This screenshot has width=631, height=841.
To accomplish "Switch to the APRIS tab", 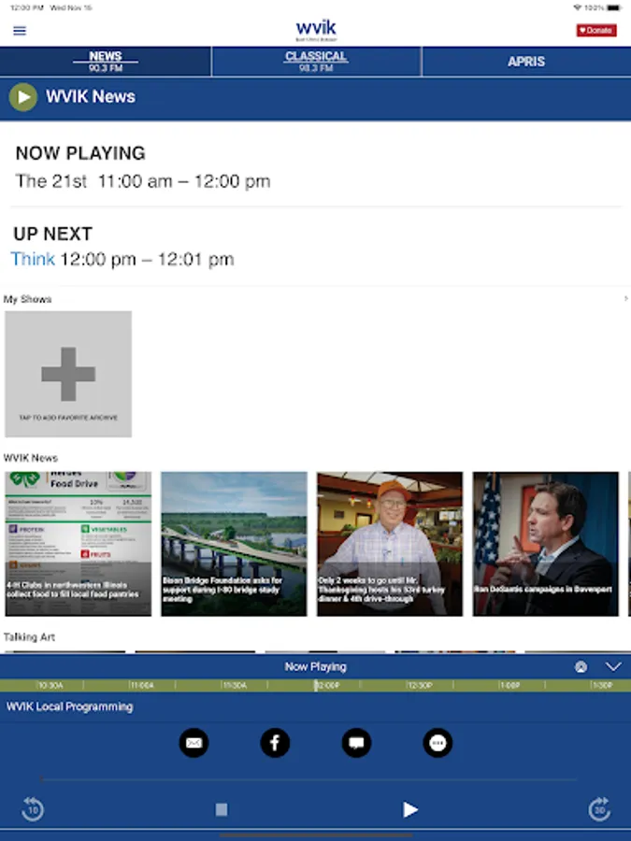I will pos(526,61).
